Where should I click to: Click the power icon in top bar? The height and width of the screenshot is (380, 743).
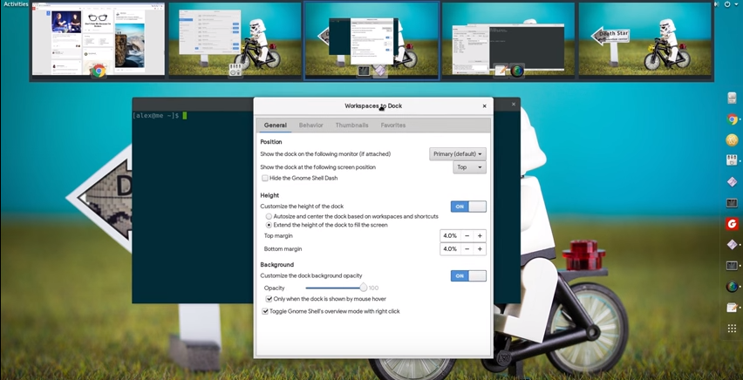click(x=726, y=4)
